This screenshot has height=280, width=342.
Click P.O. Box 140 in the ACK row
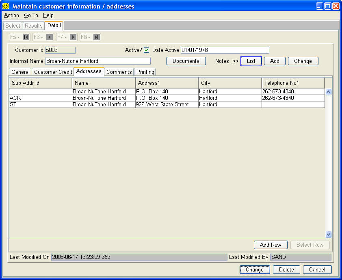(167, 98)
